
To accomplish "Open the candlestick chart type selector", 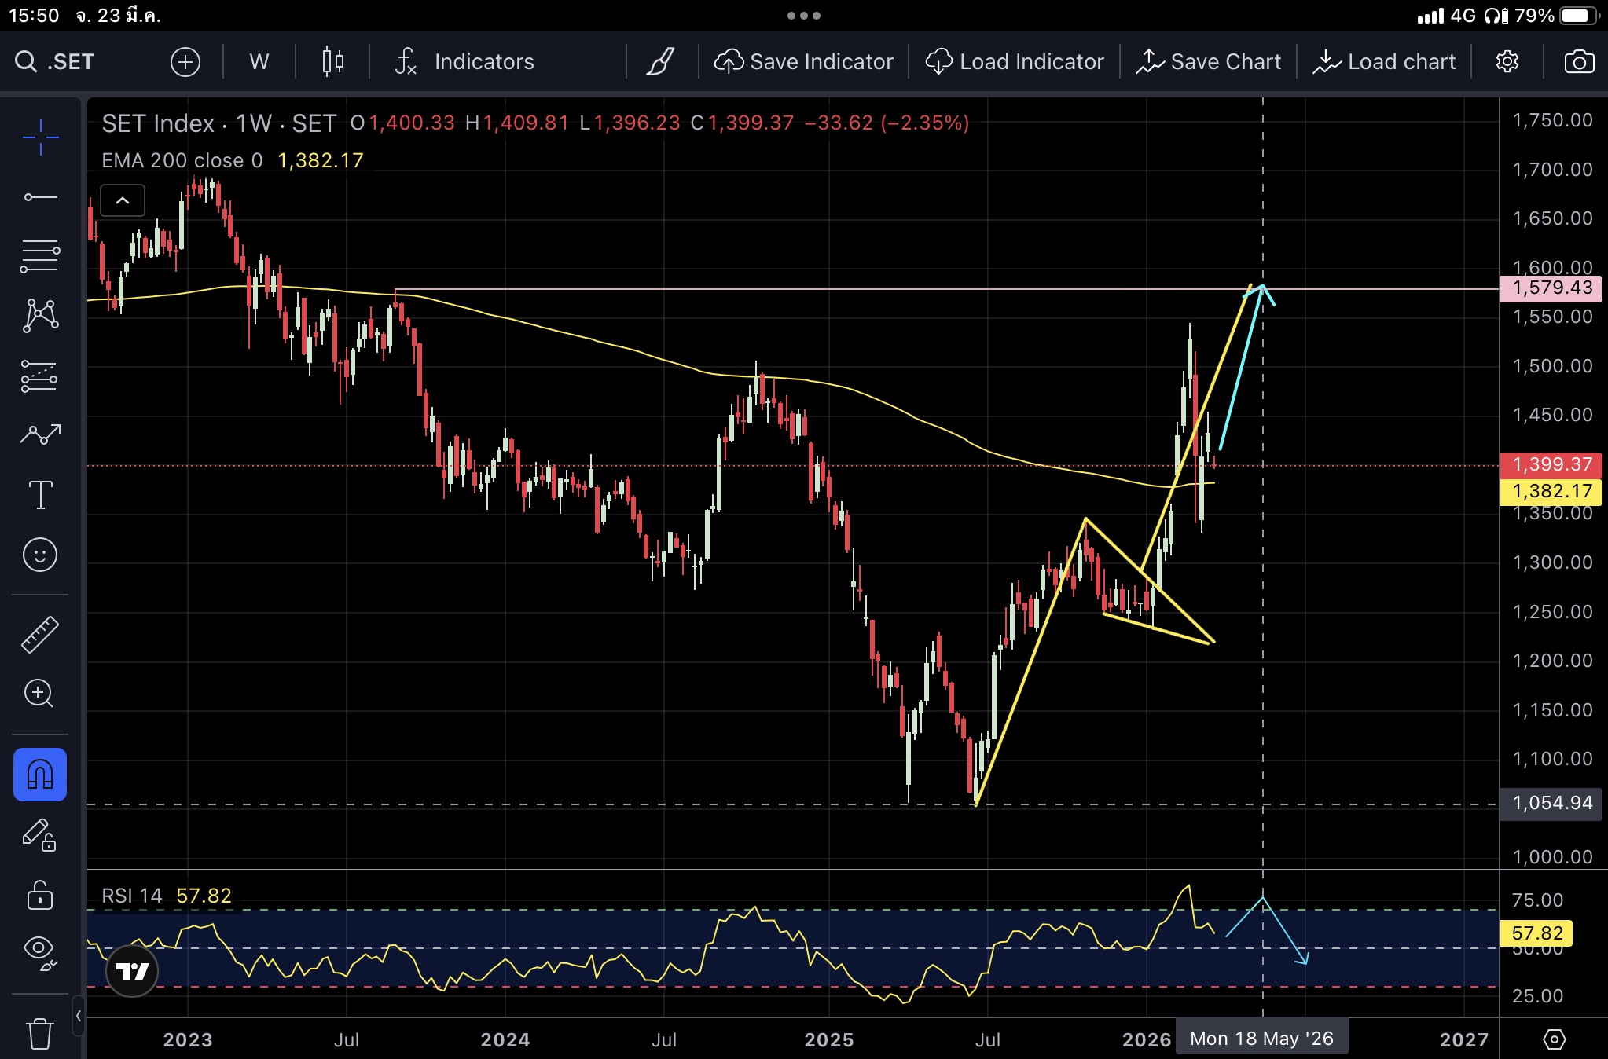I will pos(333,62).
